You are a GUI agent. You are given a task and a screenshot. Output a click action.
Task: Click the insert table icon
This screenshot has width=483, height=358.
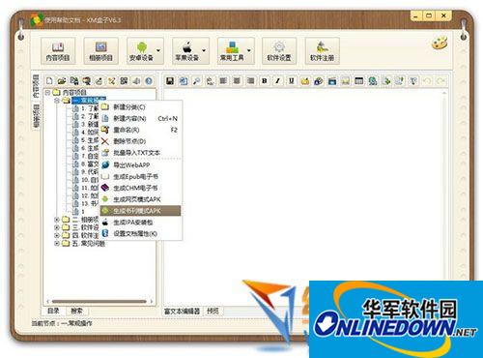click(x=358, y=80)
